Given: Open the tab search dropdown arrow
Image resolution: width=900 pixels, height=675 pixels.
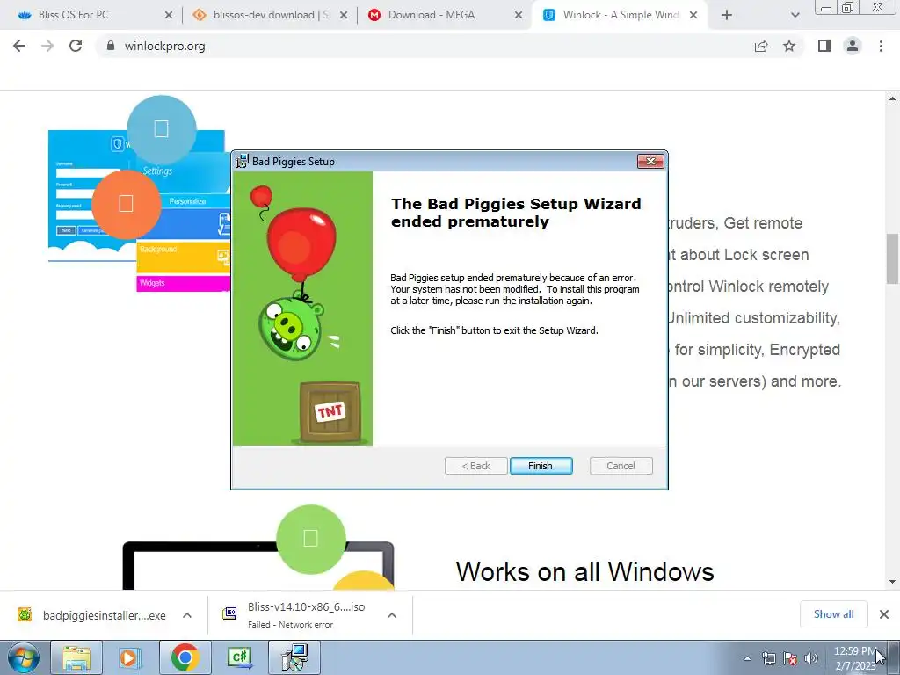Looking at the screenshot, I should (795, 15).
